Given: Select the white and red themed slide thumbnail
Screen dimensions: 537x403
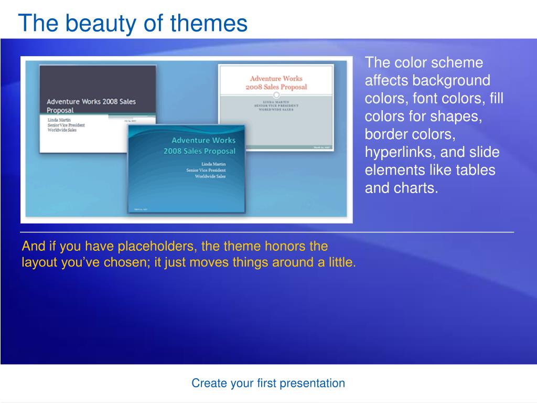Looking at the screenshot, I should point(276,108).
